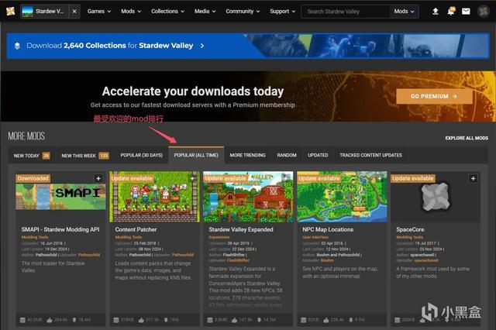Click the upload icon in header
496x330 pixels.
tap(436, 12)
